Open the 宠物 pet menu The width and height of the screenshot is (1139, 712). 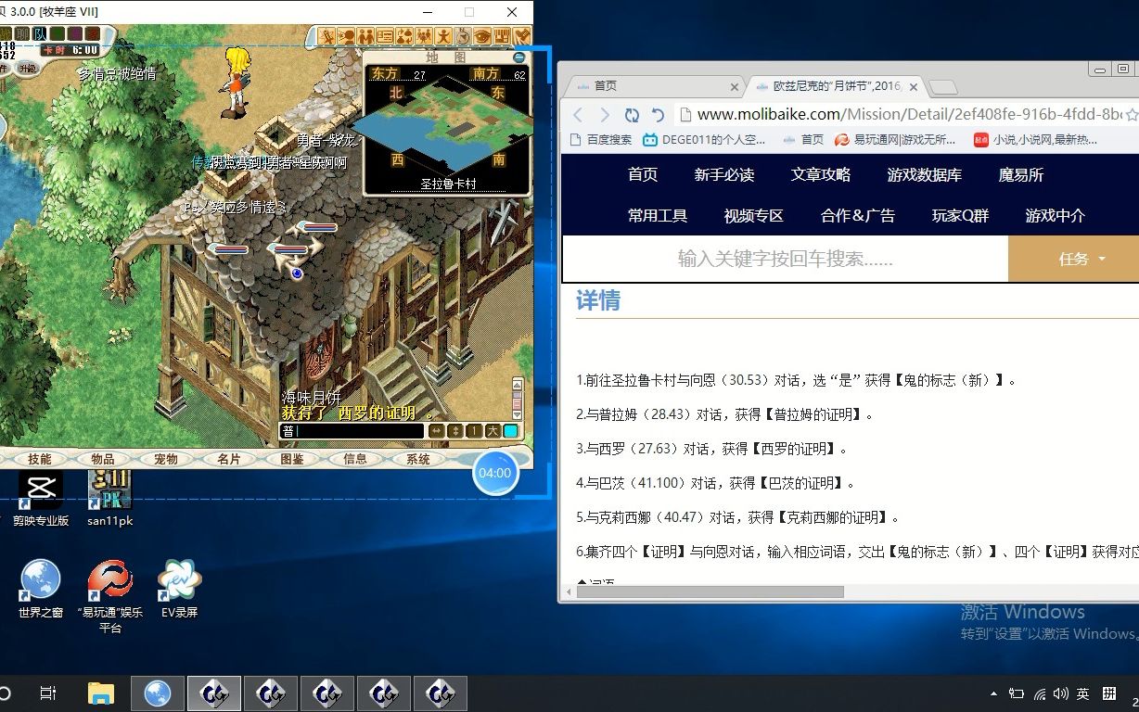tap(166, 459)
